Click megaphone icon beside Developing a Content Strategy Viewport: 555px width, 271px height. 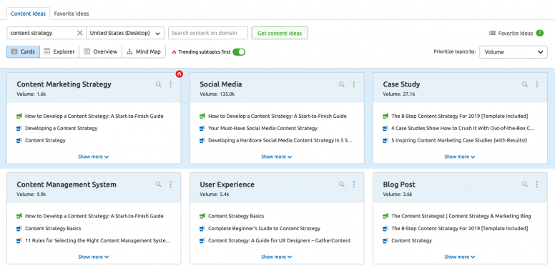coord(19,128)
